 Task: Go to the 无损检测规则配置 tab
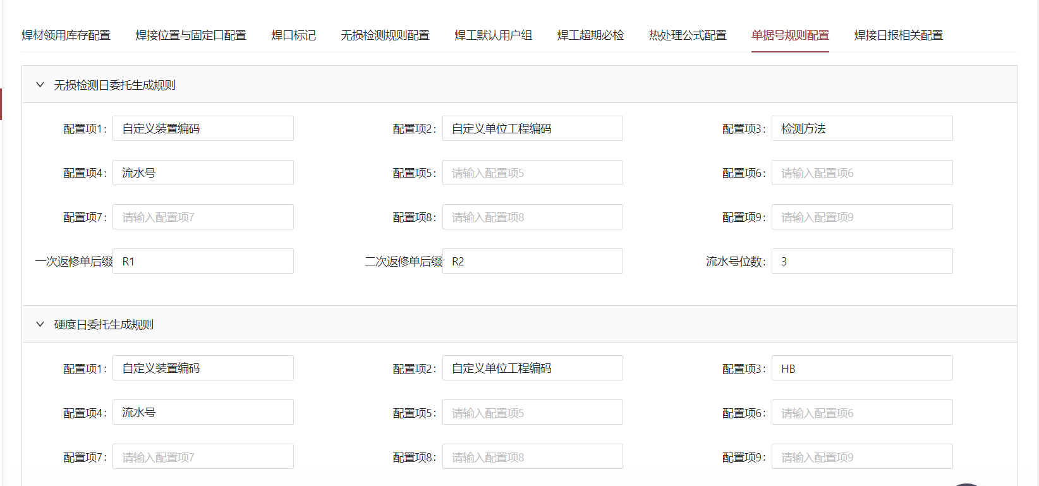coord(385,35)
